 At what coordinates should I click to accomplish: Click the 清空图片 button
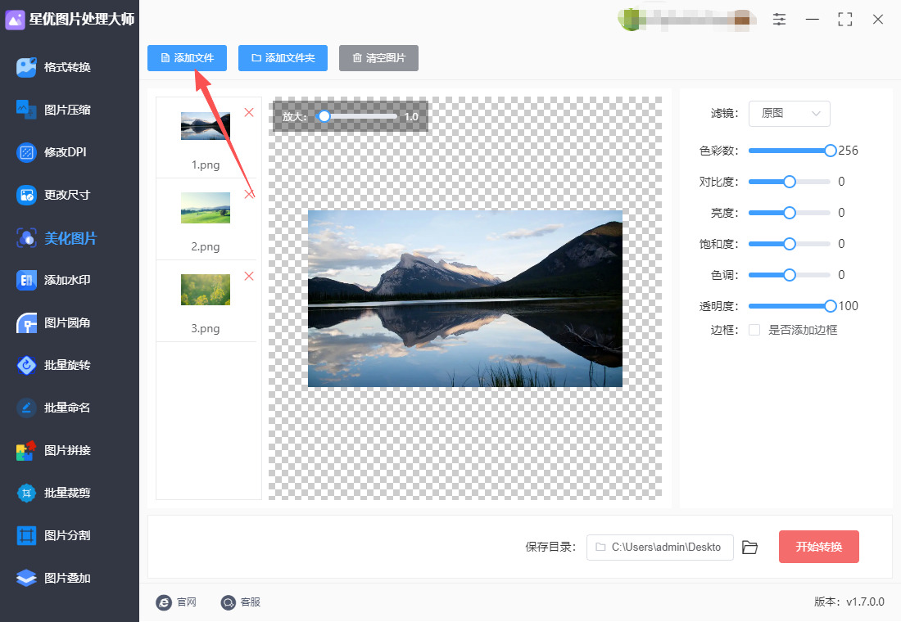pos(378,58)
